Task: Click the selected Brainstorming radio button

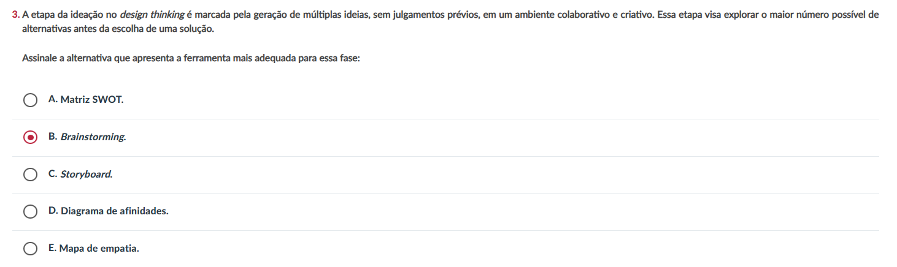Action: click(30, 137)
